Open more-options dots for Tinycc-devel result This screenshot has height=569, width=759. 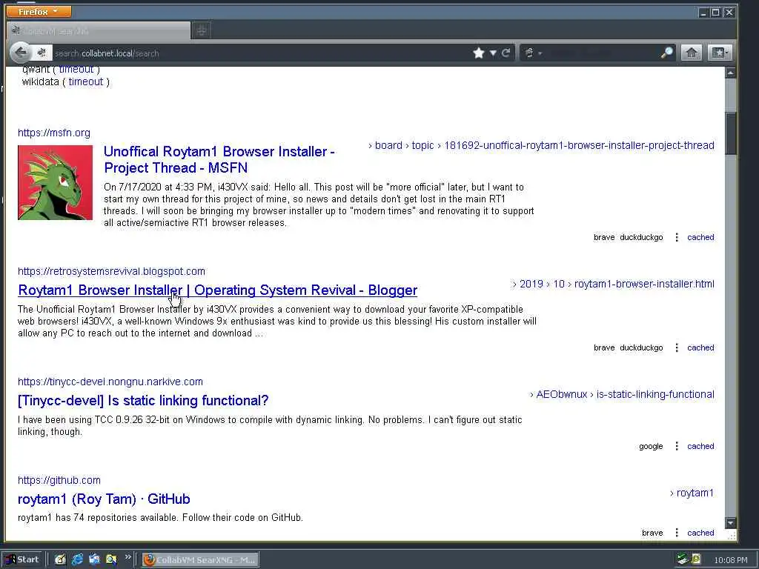(x=677, y=446)
